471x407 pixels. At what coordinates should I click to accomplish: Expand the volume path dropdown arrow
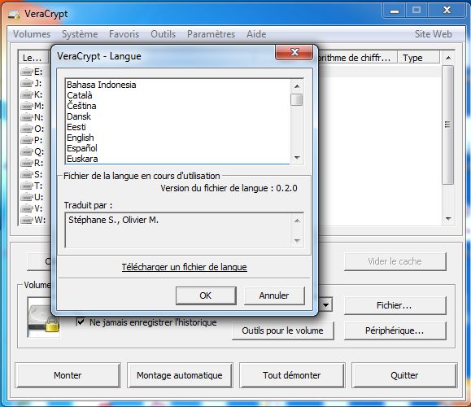pyautogui.click(x=326, y=305)
